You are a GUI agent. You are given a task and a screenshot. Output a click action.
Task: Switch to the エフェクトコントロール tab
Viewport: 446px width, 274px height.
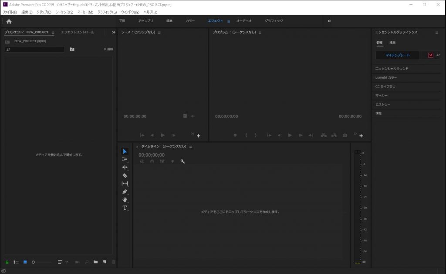78,32
